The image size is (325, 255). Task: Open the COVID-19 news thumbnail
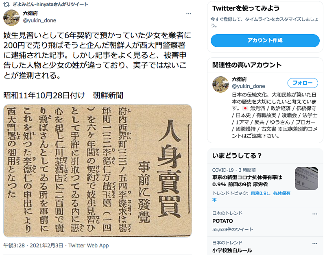[x=306, y=178]
